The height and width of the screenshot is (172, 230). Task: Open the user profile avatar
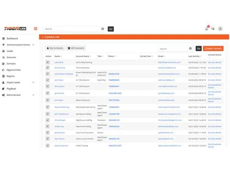click(x=220, y=28)
